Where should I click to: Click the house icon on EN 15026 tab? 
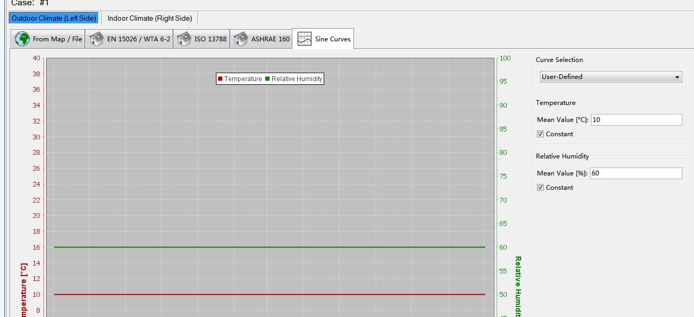pos(97,39)
